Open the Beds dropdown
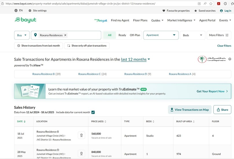 point(193,35)
